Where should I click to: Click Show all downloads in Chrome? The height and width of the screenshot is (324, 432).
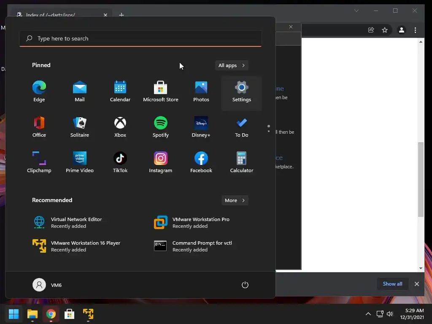pyautogui.click(x=392, y=284)
